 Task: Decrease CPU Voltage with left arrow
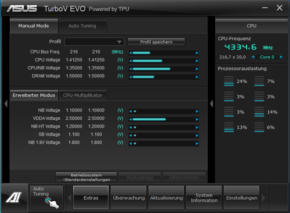[x=130, y=61]
